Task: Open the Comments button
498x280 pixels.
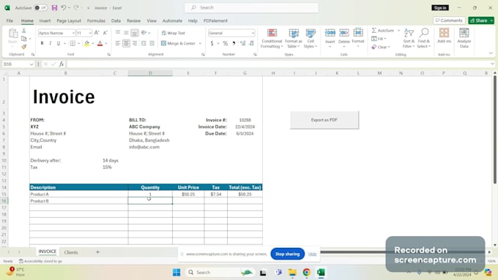Action: (449, 20)
